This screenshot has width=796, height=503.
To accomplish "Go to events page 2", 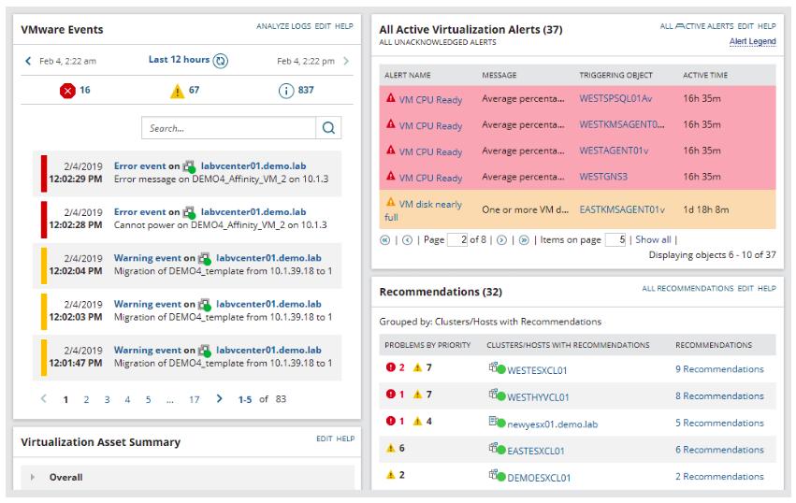I will pyautogui.click(x=86, y=400).
